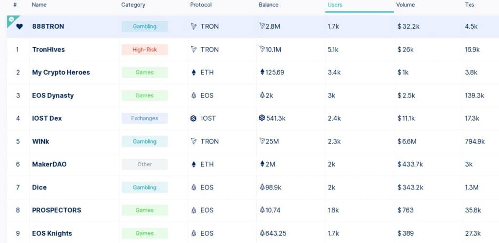The height and width of the screenshot is (243, 499).
Task: Click the EOS balance icon next to 10.74
Action: point(262,209)
